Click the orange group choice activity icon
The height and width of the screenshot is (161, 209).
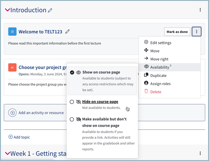tap(12, 67)
